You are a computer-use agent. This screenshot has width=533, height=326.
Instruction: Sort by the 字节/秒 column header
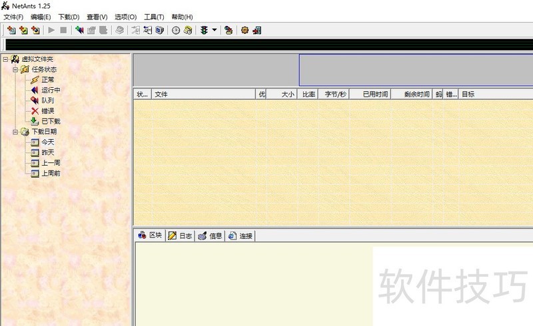tap(334, 94)
